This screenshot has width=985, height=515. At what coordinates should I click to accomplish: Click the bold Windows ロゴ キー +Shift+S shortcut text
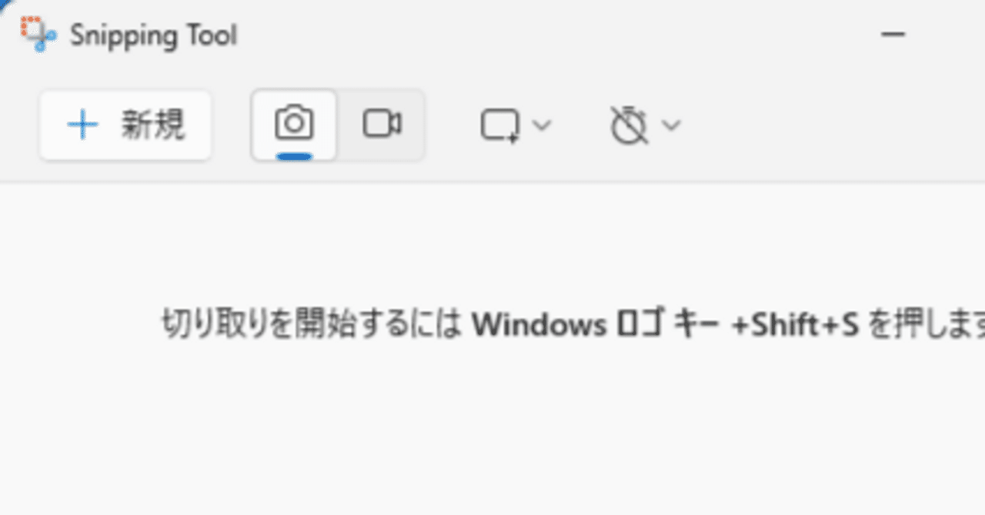coord(664,325)
